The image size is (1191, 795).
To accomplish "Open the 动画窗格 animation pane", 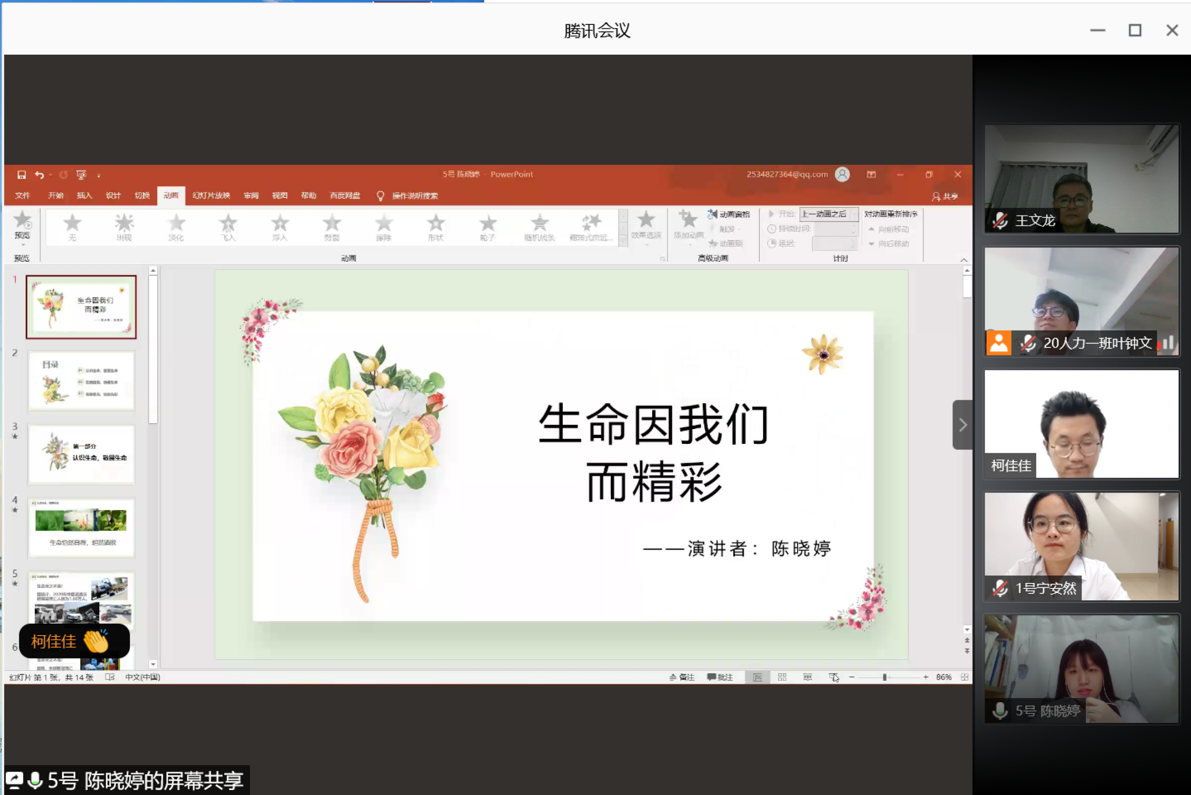I will [x=729, y=215].
